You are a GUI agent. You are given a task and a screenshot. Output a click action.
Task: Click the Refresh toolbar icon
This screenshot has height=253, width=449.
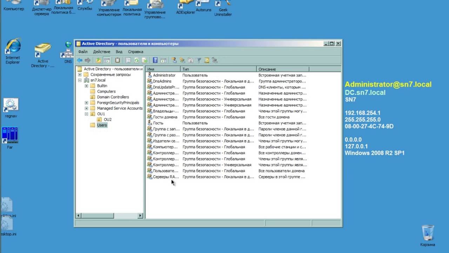tap(136, 60)
